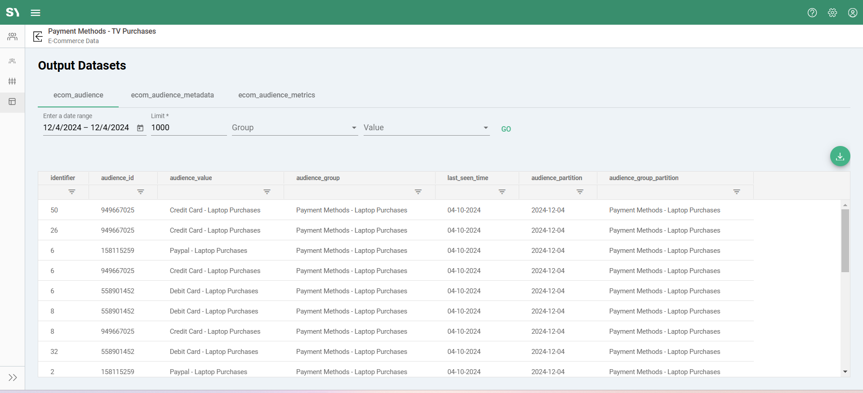Switch to ecom_audience_metadata tab
863x393 pixels.
click(172, 95)
